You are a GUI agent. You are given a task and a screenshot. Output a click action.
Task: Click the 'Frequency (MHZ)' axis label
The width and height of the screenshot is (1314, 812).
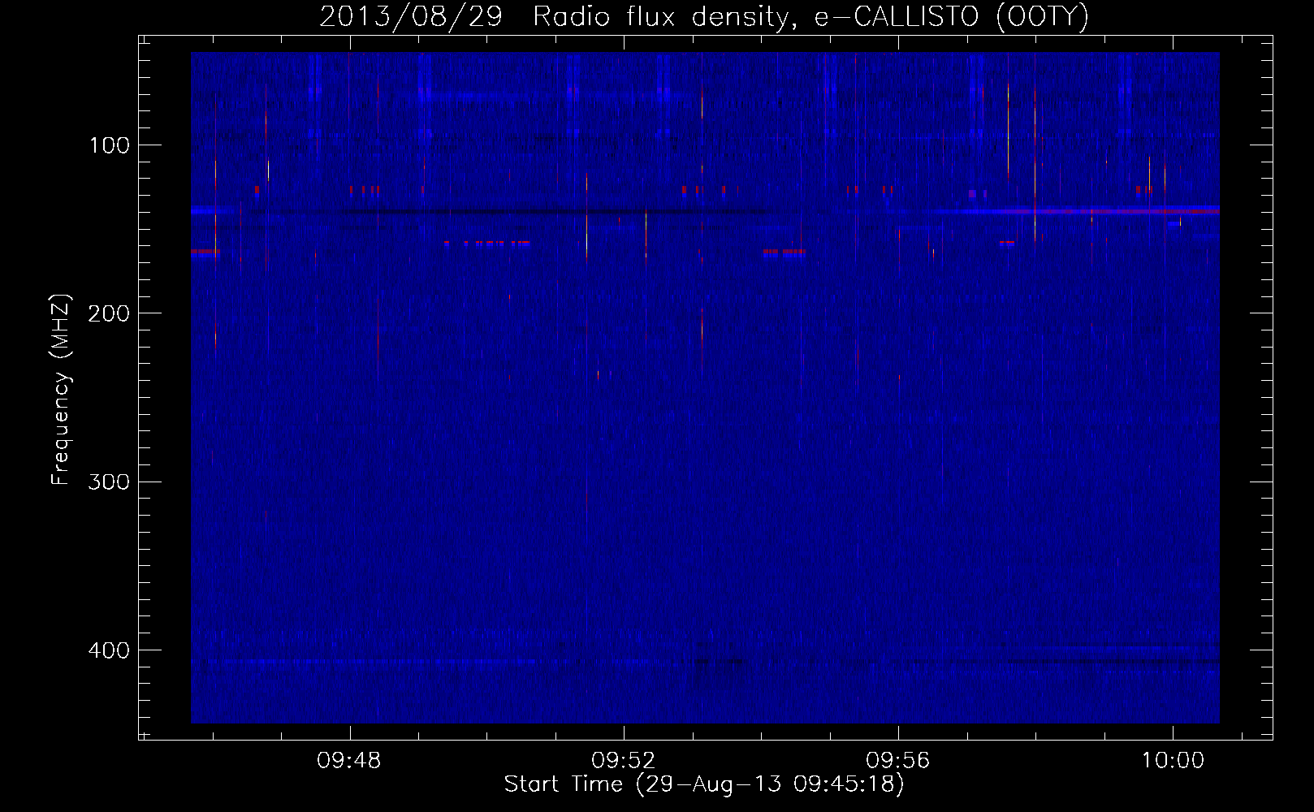(61, 390)
